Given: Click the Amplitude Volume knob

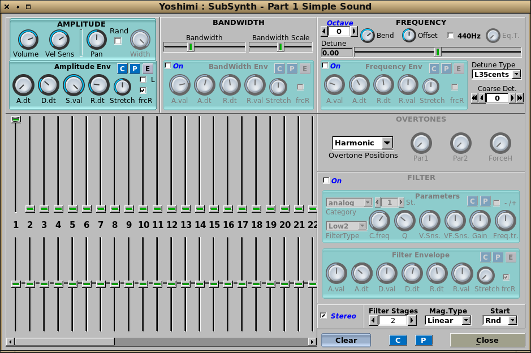Looking at the screenshot, I should (27, 40).
